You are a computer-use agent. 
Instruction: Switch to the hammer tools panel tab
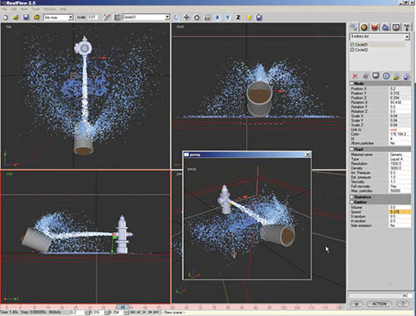[x=407, y=27]
